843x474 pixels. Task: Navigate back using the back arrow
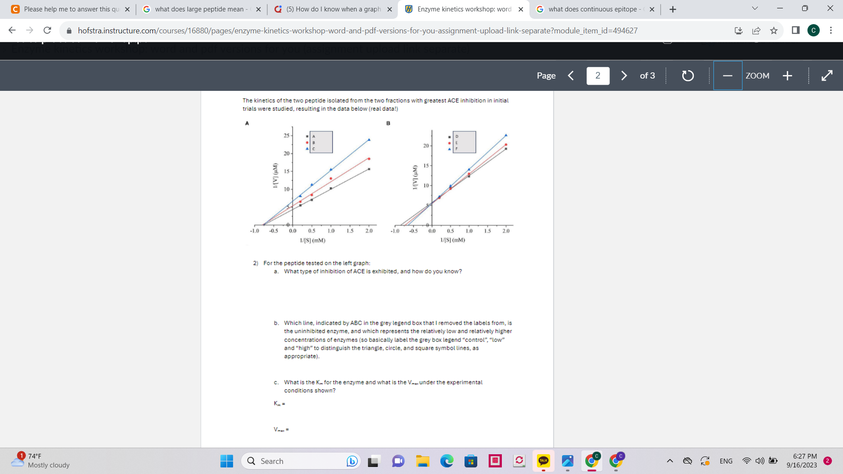11,30
